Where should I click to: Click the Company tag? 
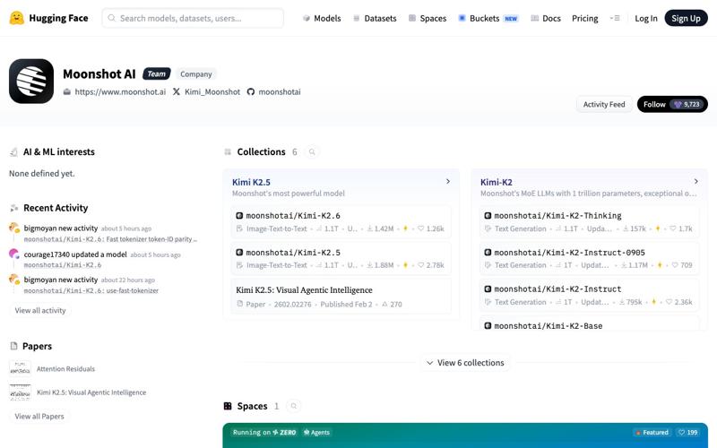coord(195,74)
